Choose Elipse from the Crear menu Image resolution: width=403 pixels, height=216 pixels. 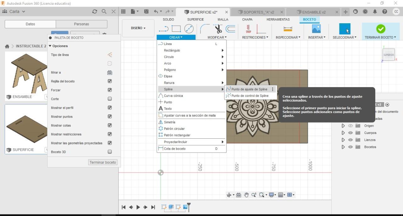coord(191,76)
